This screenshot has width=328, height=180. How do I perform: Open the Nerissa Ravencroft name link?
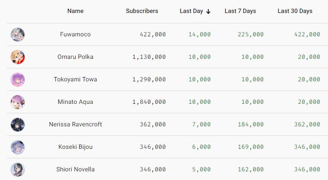(76, 125)
